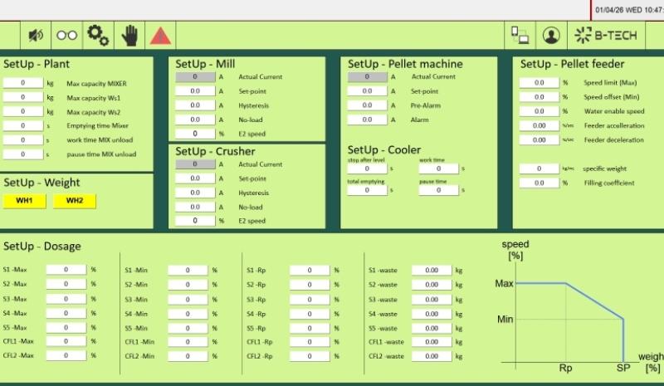This screenshot has width=664, height=386.
Task: Edit Water enable speed field
Action: pyautogui.click(x=539, y=111)
